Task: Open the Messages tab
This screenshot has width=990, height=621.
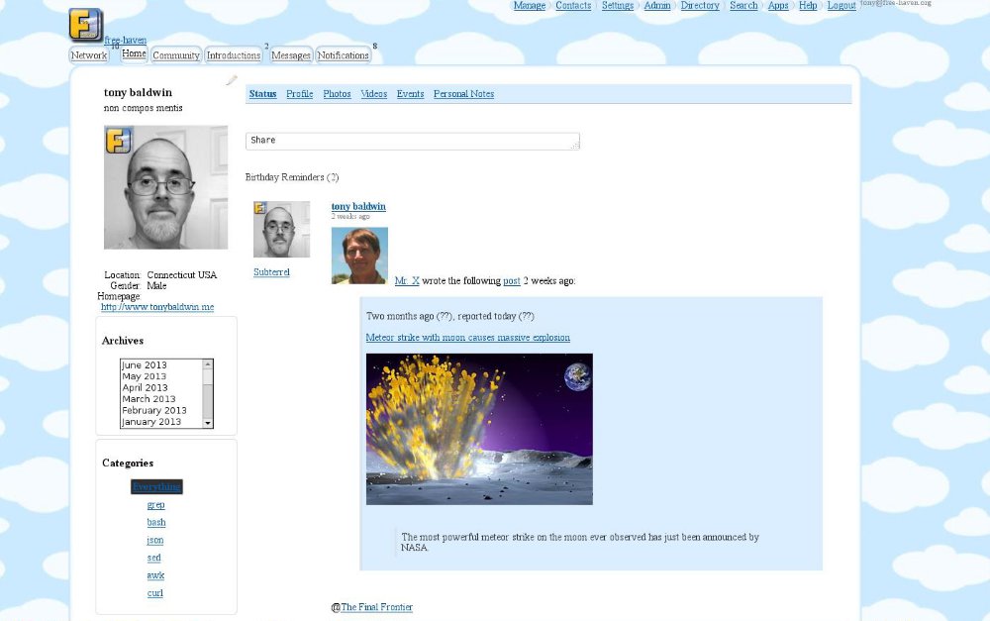Action: 291,55
